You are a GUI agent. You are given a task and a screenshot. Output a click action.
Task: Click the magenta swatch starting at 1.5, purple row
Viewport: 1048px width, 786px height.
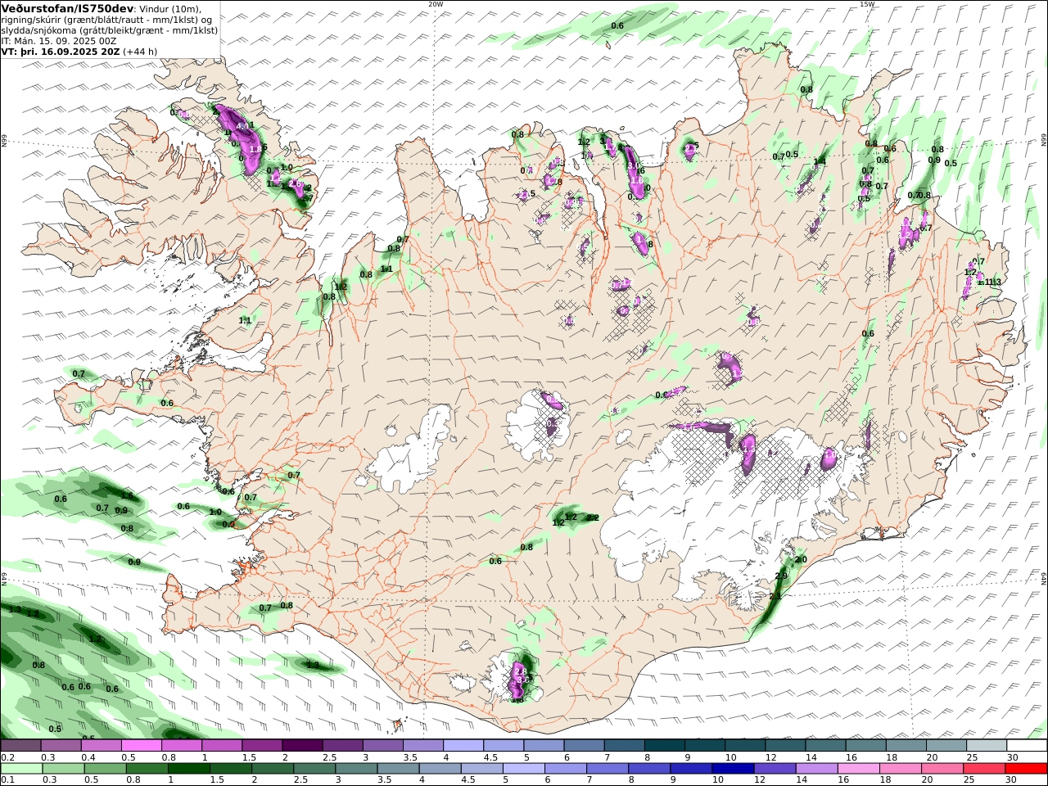pyautogui.click(x=261, y=746)
